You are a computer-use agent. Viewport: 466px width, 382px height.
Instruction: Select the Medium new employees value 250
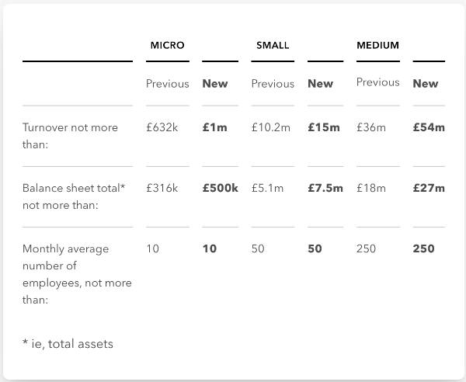pos(424,248)
